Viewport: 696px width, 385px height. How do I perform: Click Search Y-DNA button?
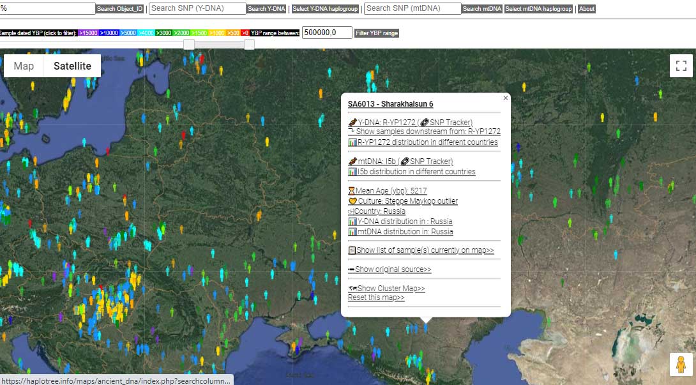266,9
